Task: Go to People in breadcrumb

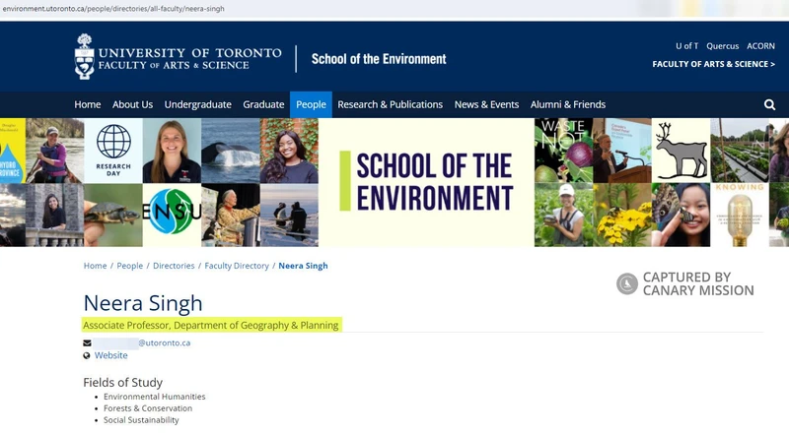Action: 130,266
